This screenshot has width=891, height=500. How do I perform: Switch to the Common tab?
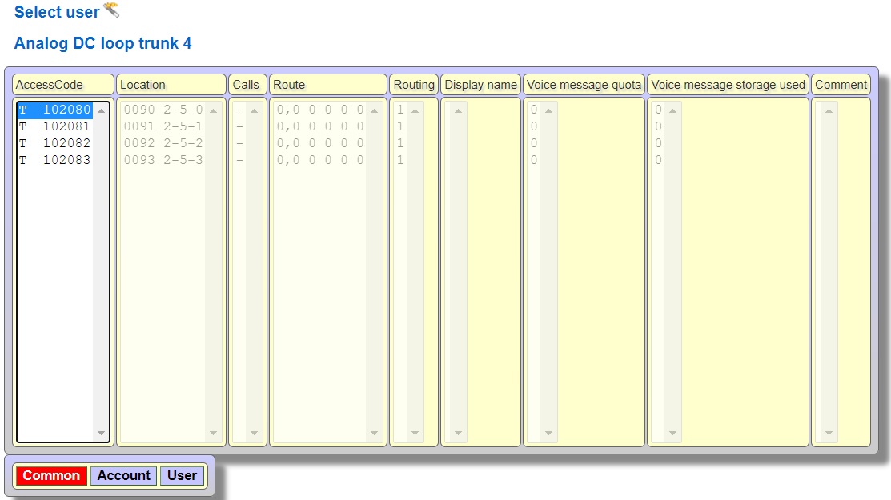(51, 476)
